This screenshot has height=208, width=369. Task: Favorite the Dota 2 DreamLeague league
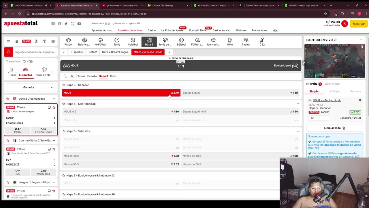click(8, 99)
